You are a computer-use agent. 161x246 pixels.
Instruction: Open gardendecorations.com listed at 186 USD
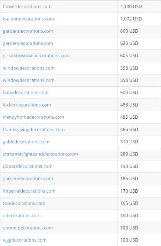[x=28, y=178]
